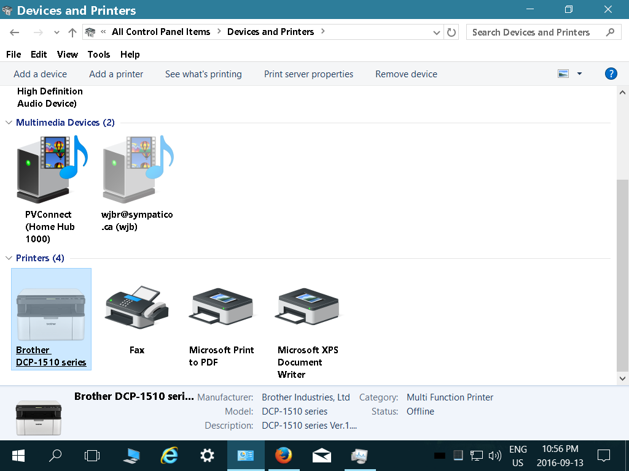The image size is (629, 471).
Task: Click the 'Offline' status value
Action: click(420, 412)
